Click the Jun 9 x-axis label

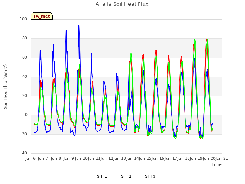click(x=69, y=158)
